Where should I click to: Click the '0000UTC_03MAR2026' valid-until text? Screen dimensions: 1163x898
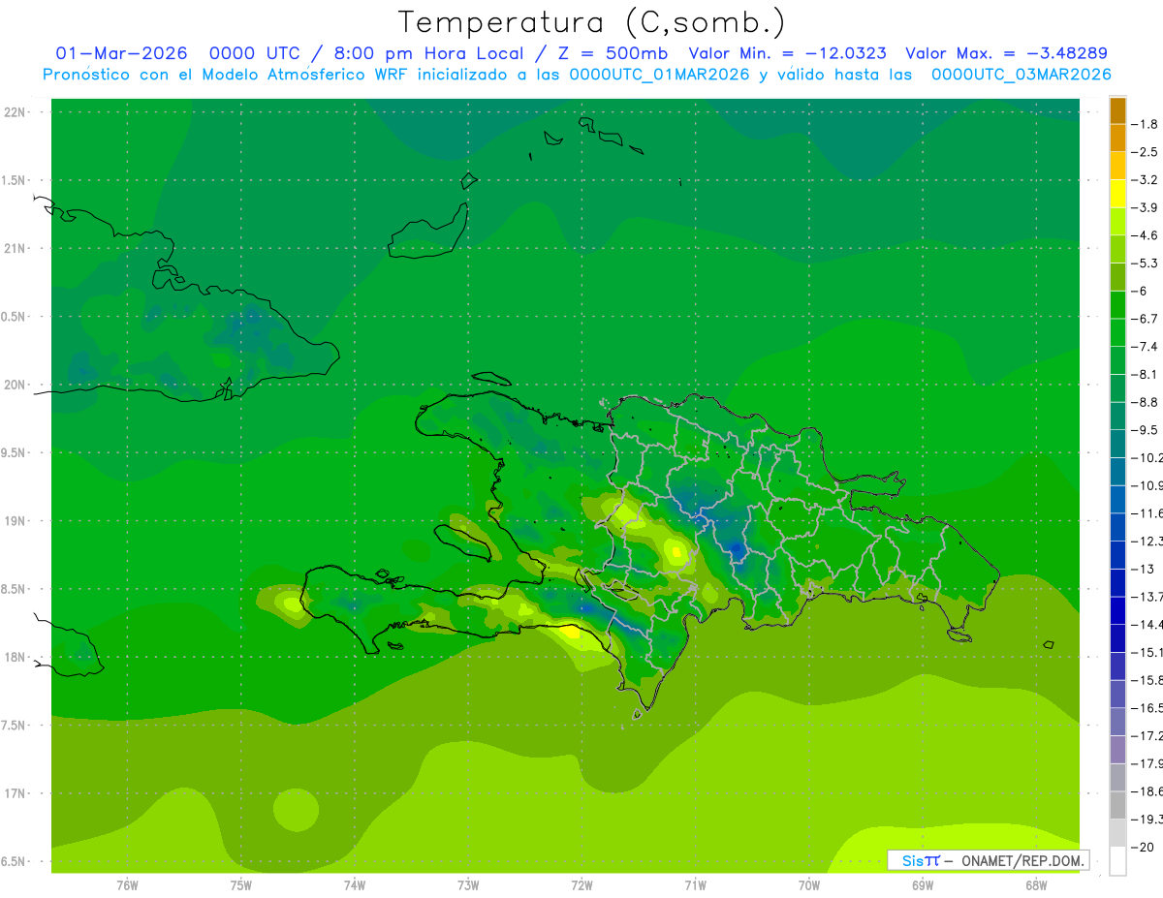tap(1021, 75)
